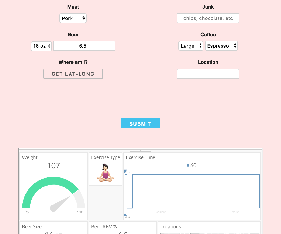The height and width of the screenshot is (234, 281).
Task: Click the Meat dropdown stepper arrows
Action: click(x=84, y=18)
